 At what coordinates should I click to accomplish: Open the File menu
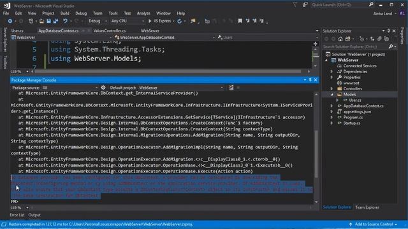6,13
